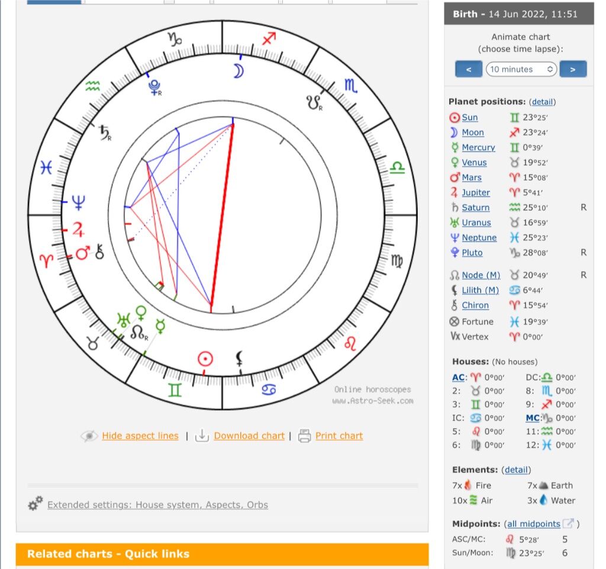
Task: Open the Mercury link in planet positions
Action: pyautogui.click(x=478, y=147)
